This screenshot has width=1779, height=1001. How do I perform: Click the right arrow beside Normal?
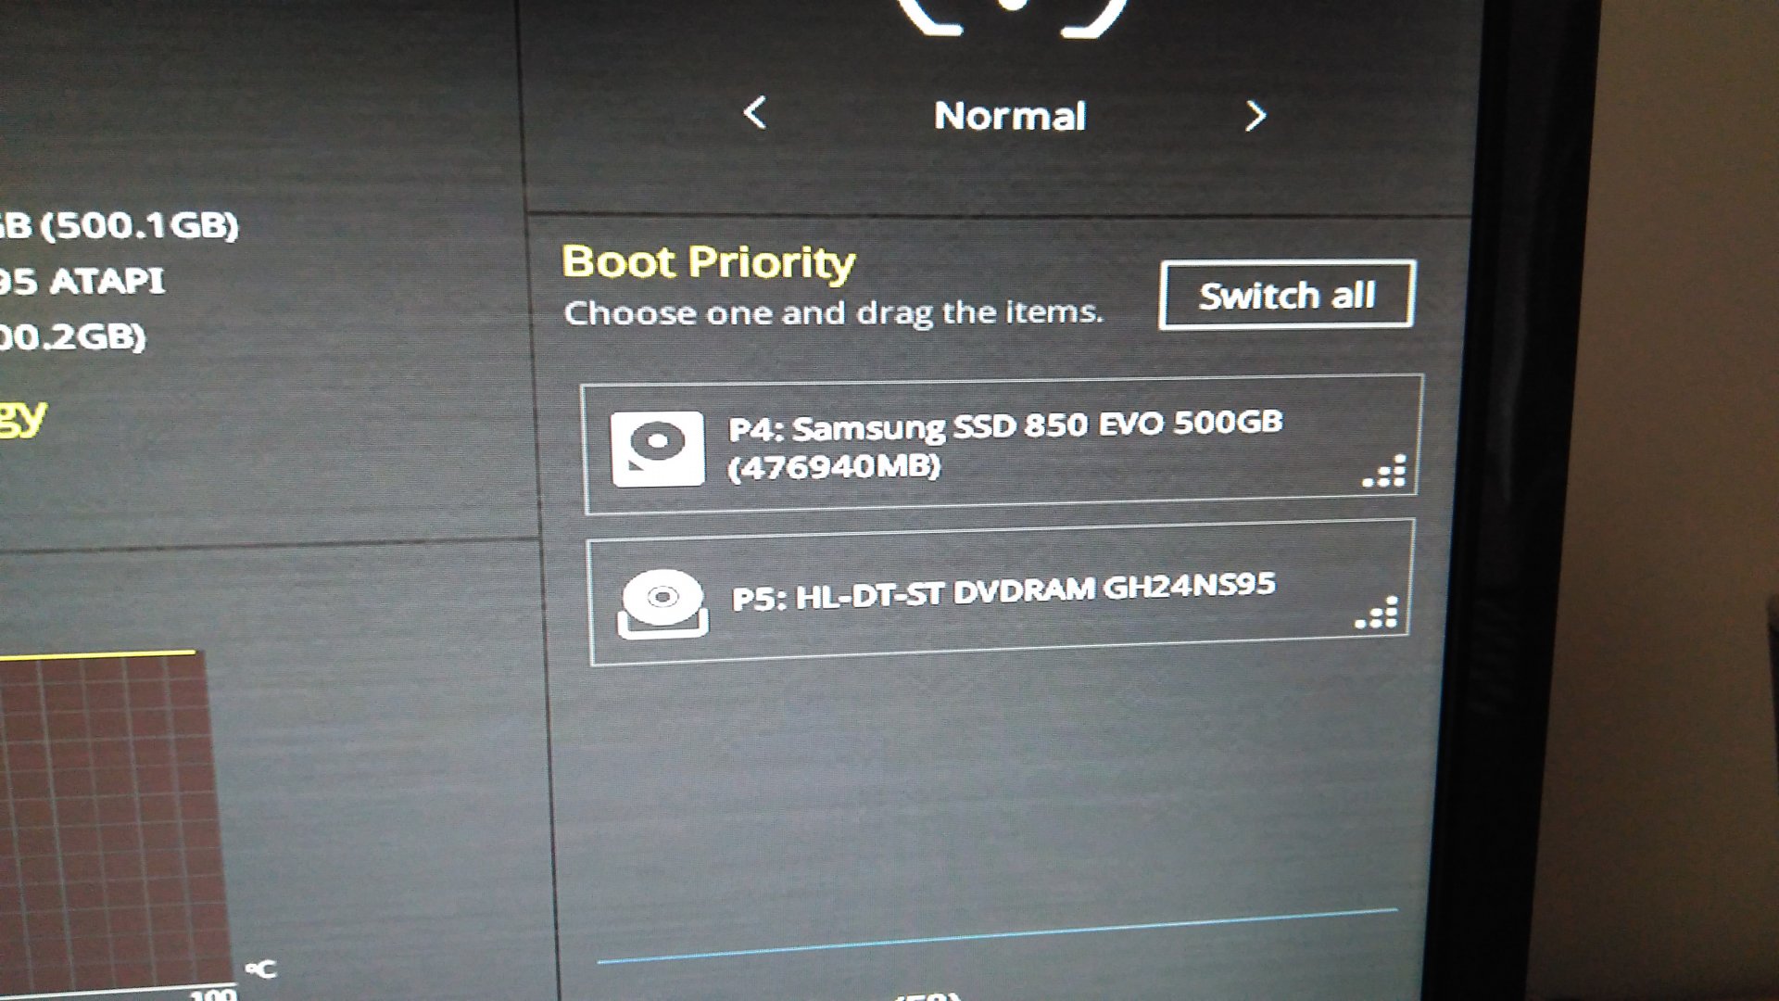click(x=1255, y=116)
